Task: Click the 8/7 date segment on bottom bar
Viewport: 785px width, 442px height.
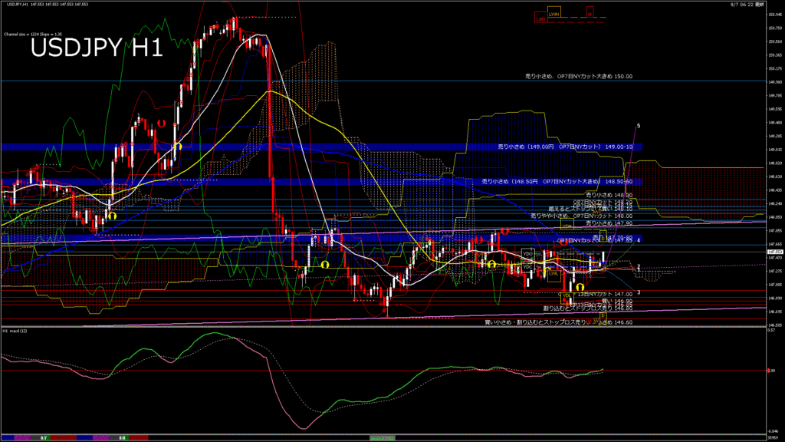Action: pos(44,437)
